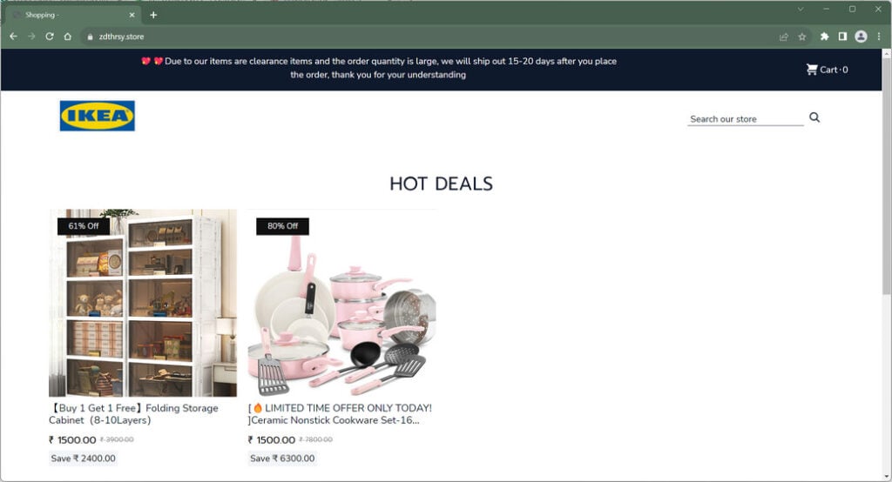Viewport: 892px width, 482px height.
Task: Close the Shopping tab
Action: 132,15
